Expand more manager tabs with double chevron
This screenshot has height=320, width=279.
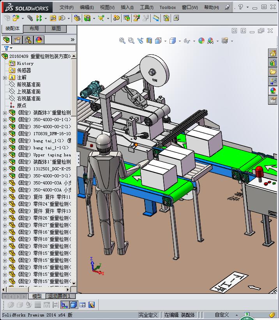72,39
